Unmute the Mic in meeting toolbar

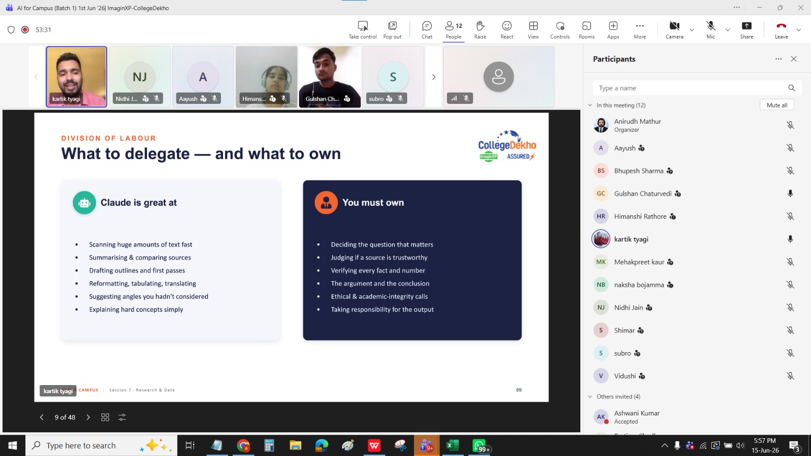click(x=711, y=29)
